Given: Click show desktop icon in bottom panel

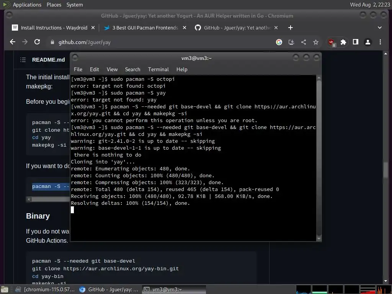Looking at the screenshot, I should [5, 289].
